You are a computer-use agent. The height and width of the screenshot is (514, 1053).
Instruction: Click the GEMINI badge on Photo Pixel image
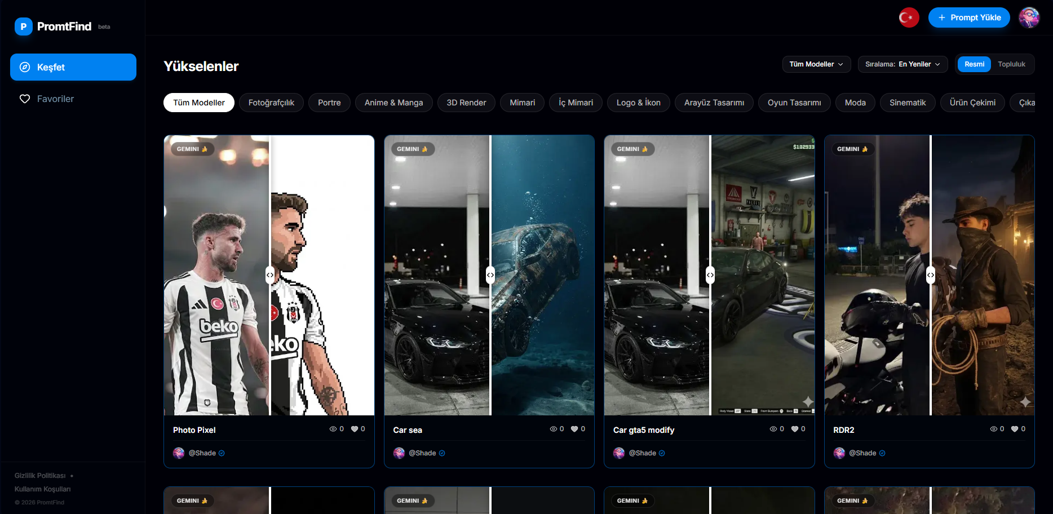pos(192,149)
